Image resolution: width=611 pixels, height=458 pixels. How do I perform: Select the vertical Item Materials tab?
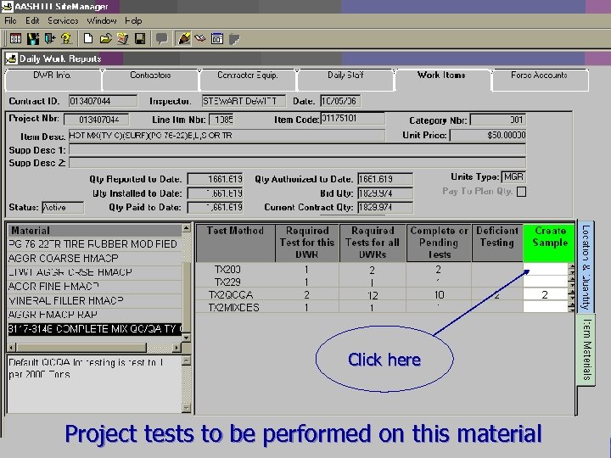click(586, 349)
